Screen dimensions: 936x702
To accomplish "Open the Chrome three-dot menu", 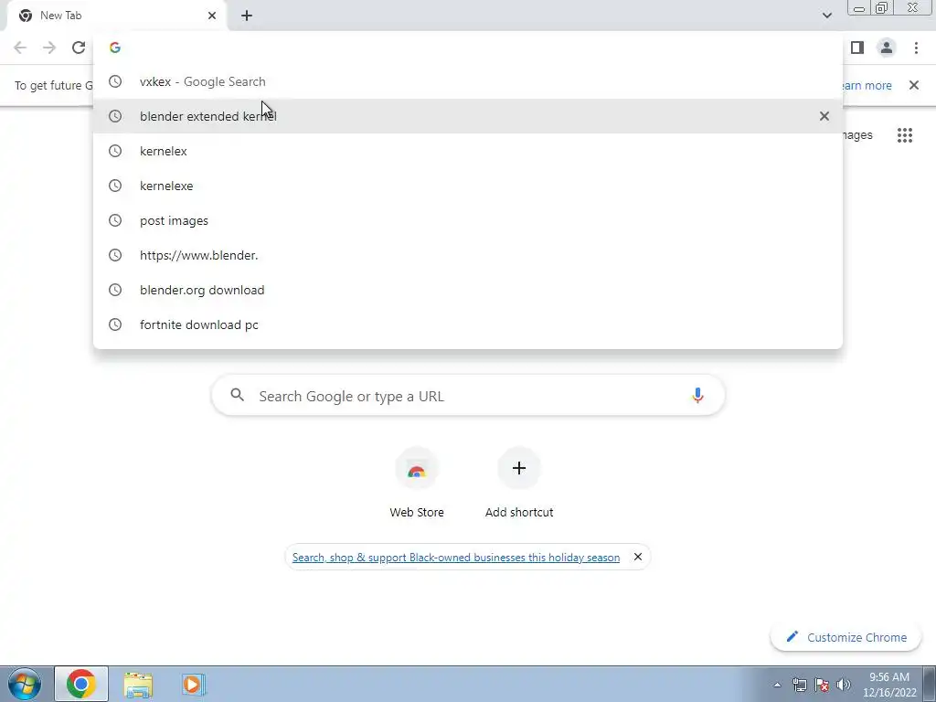I will click(x=916, y=48).
